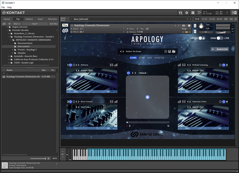Click the instrument info circle icon
This screenshot has height=173, width=239.
(x=189, y=25)
